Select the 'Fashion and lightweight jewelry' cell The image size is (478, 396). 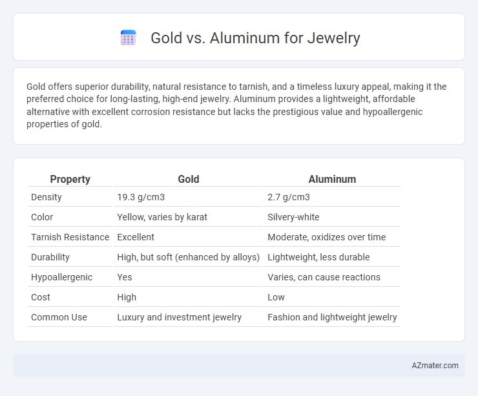(332, 317)
